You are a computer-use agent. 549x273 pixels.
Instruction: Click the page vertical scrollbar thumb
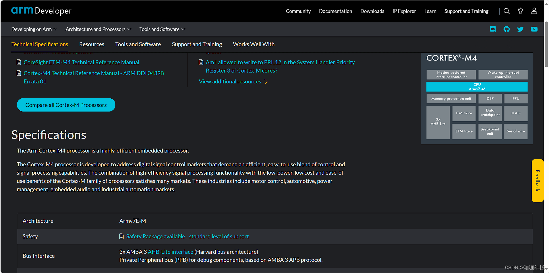tap(546, 44)
